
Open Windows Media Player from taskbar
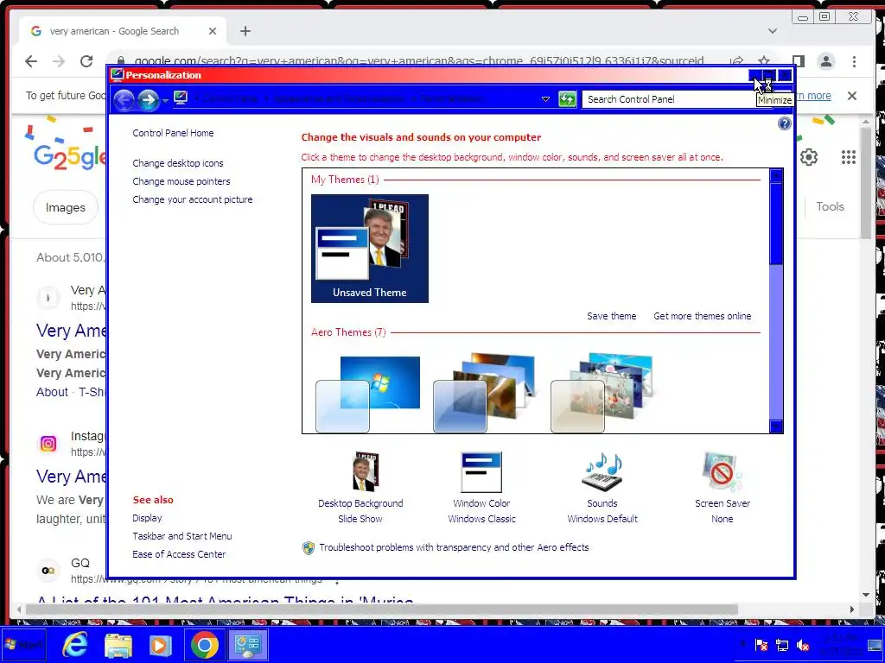160,645
